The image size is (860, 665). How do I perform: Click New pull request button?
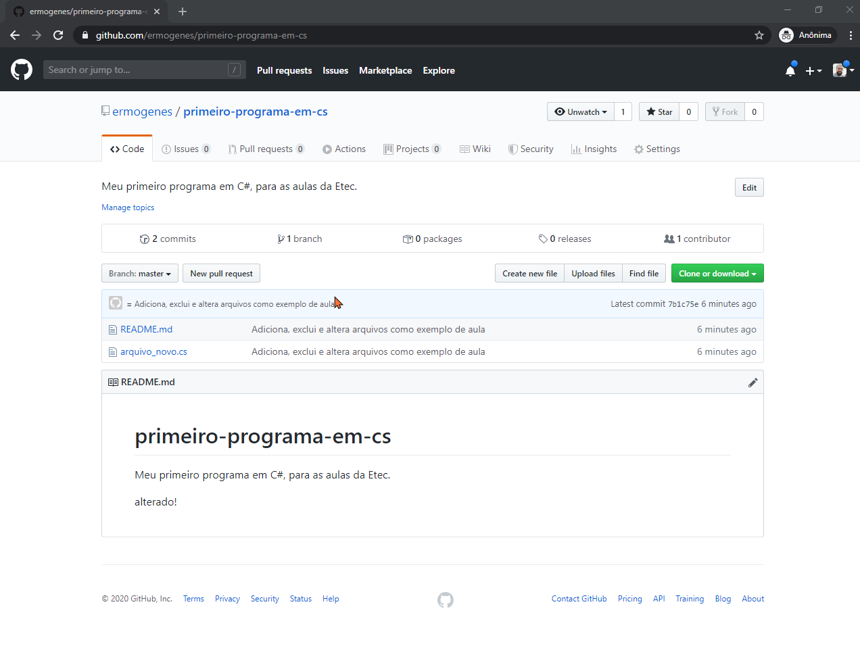click(221, 273)
